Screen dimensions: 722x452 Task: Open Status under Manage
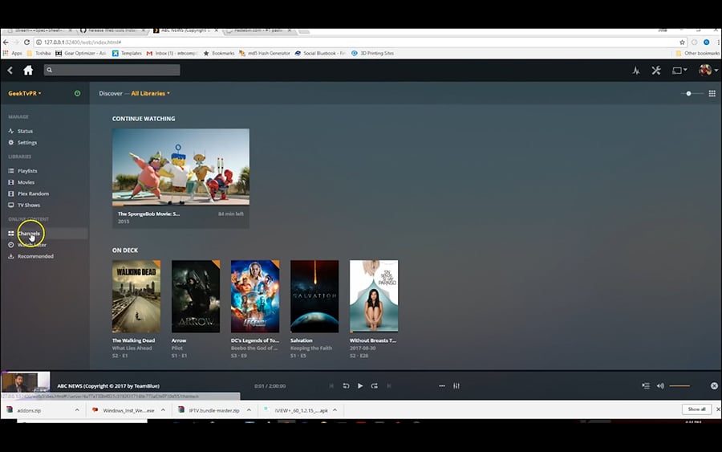coord(25,132)
